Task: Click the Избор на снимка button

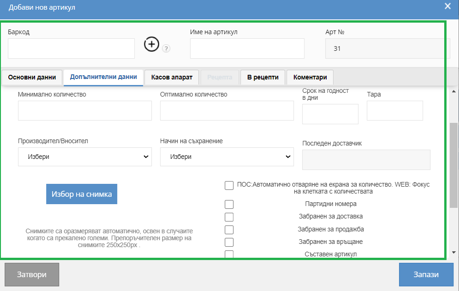Action: 82,194
